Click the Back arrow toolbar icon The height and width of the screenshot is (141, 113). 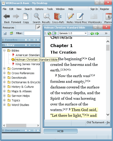coord(7,16)
